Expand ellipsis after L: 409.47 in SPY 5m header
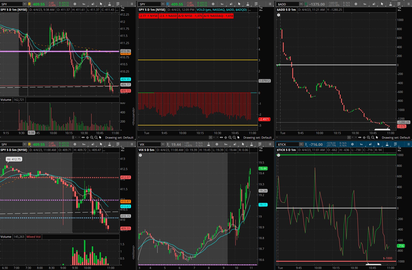The height and width of the screenshot is (270, 412). click(104, 150)
